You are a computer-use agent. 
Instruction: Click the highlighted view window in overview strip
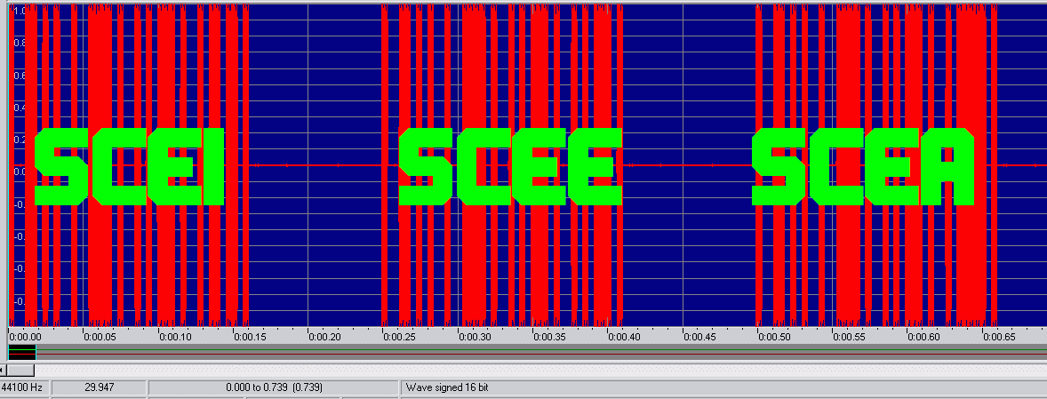coord(22,352)
